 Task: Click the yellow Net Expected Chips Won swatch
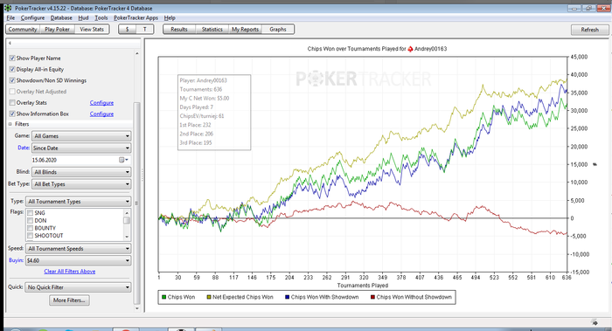click(x=209, y=297)
